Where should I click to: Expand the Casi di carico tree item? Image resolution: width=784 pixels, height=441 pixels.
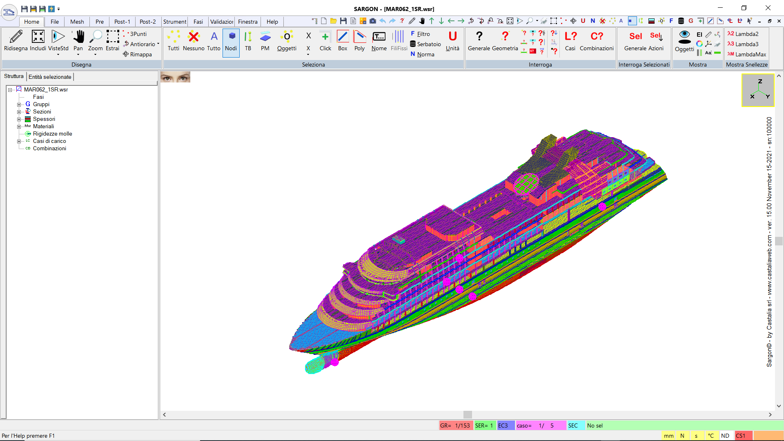(19, 140)
